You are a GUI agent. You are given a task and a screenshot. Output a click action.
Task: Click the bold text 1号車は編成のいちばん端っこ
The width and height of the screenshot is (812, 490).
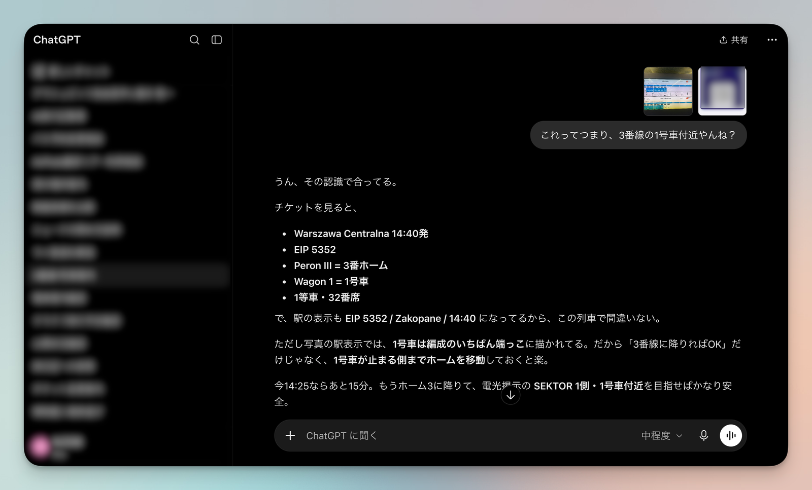pyautogui.click(x=458, y=344)
